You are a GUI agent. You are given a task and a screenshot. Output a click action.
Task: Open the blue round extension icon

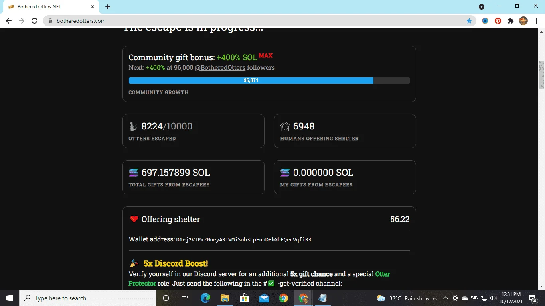pos(485,21)
